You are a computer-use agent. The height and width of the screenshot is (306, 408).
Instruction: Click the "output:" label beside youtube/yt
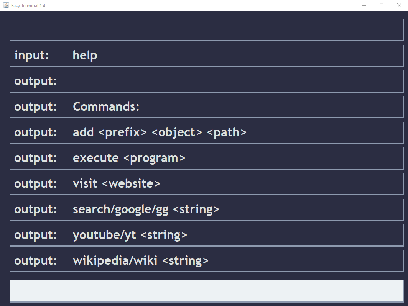pyautogui.click(x=35, y=235)
